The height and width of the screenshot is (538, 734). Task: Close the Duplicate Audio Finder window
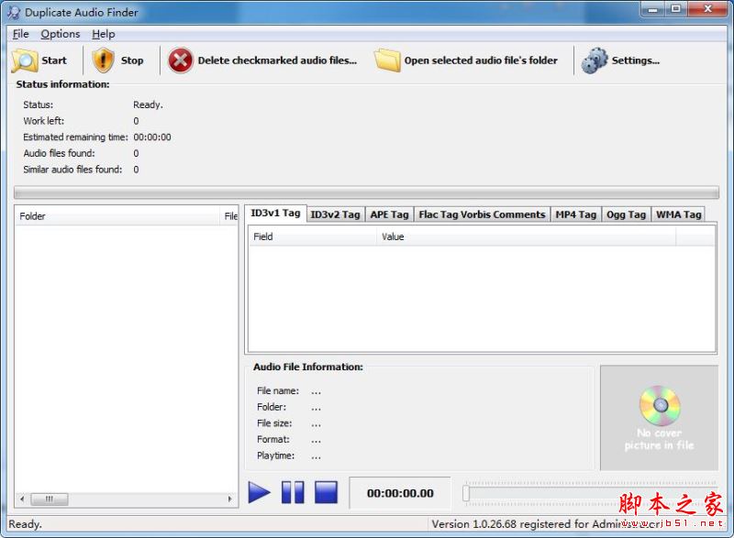(708, 9)
